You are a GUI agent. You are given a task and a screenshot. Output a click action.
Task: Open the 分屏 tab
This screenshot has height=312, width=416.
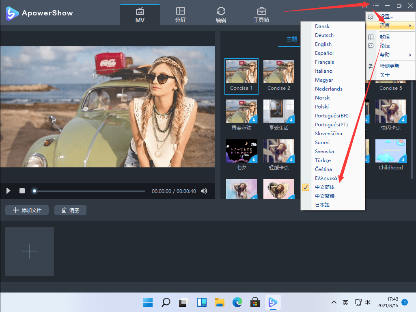coord(181,15)
